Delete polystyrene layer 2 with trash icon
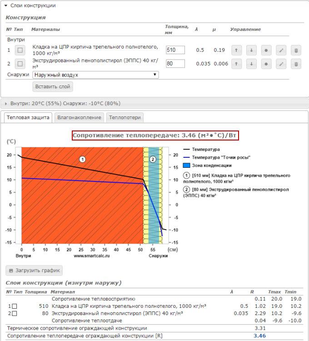Viewport: 309px width, 341px height. tap(296, 64)
